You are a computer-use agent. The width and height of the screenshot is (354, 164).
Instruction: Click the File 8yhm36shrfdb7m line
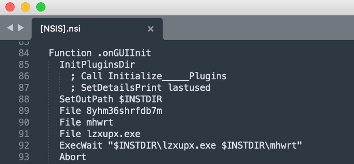pyautogui.click(x=111, y=111)
